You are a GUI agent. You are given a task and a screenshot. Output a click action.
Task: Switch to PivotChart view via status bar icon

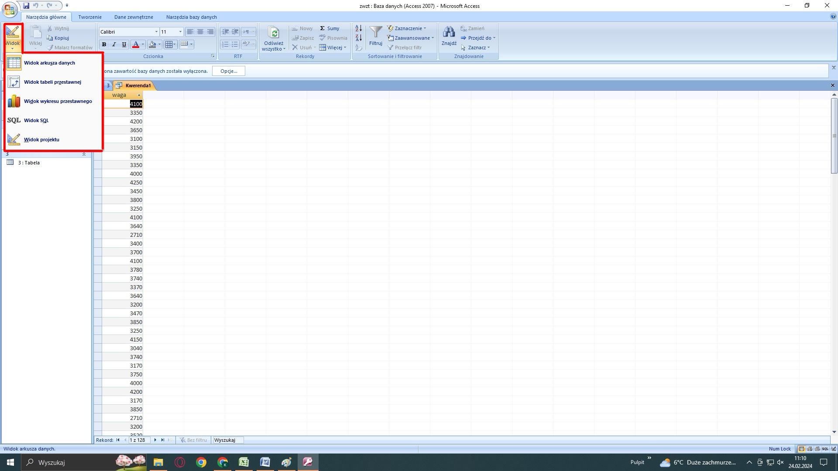coord(817,449)
